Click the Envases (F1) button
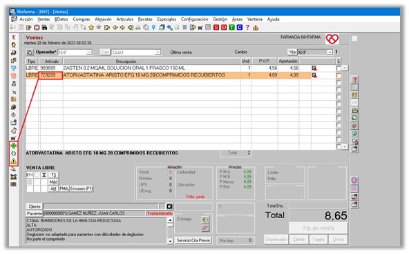The image size is (409, 254). click(81, 188)
